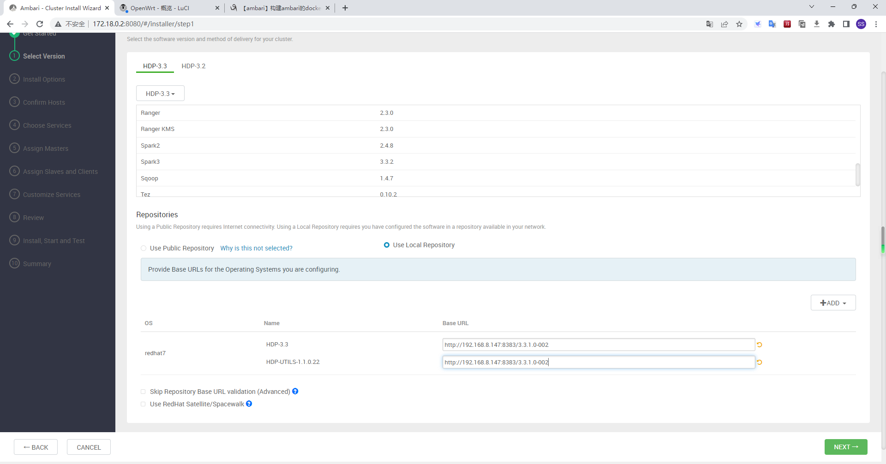The image size is (886, 464).
Task: Open the SS profile avatar
Action: click(x=861, y=24)
